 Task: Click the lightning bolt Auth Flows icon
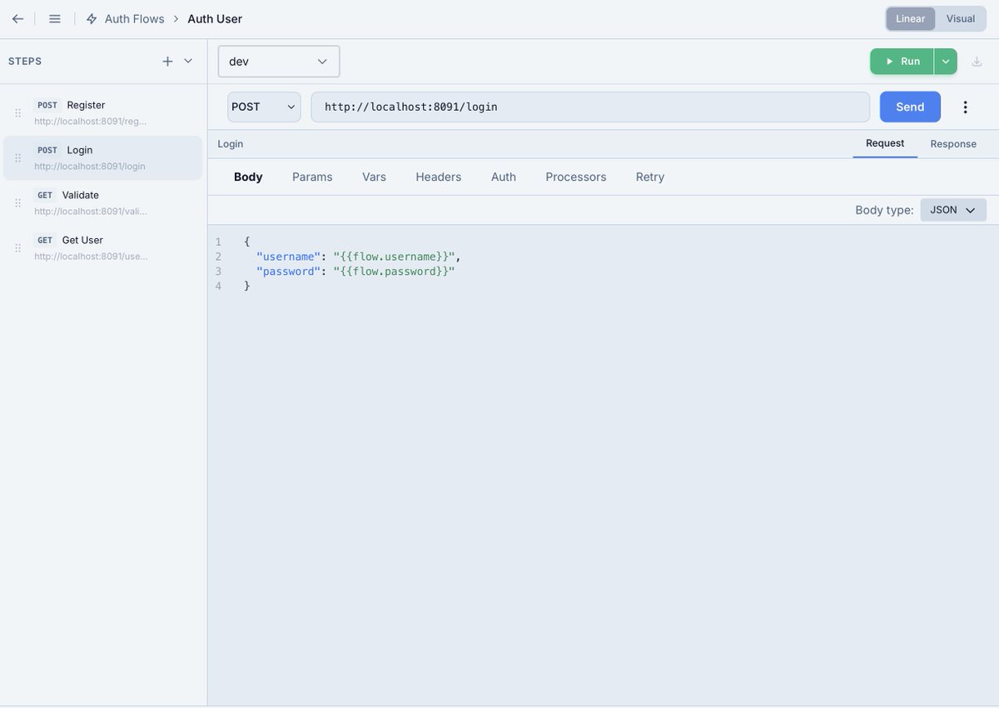click(92, 18)
